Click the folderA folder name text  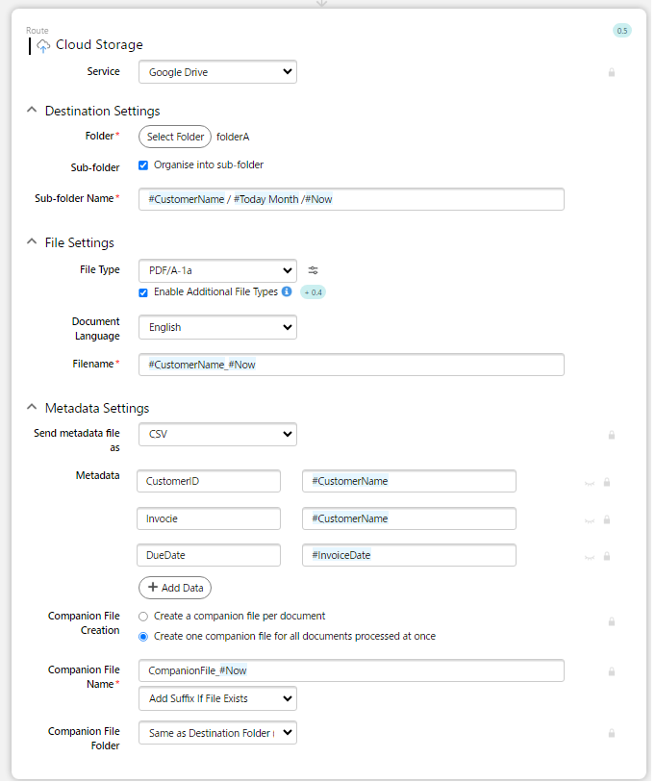(233, 137)
